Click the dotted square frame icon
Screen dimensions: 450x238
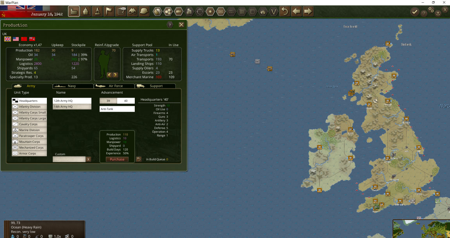(x=253, y=12)
